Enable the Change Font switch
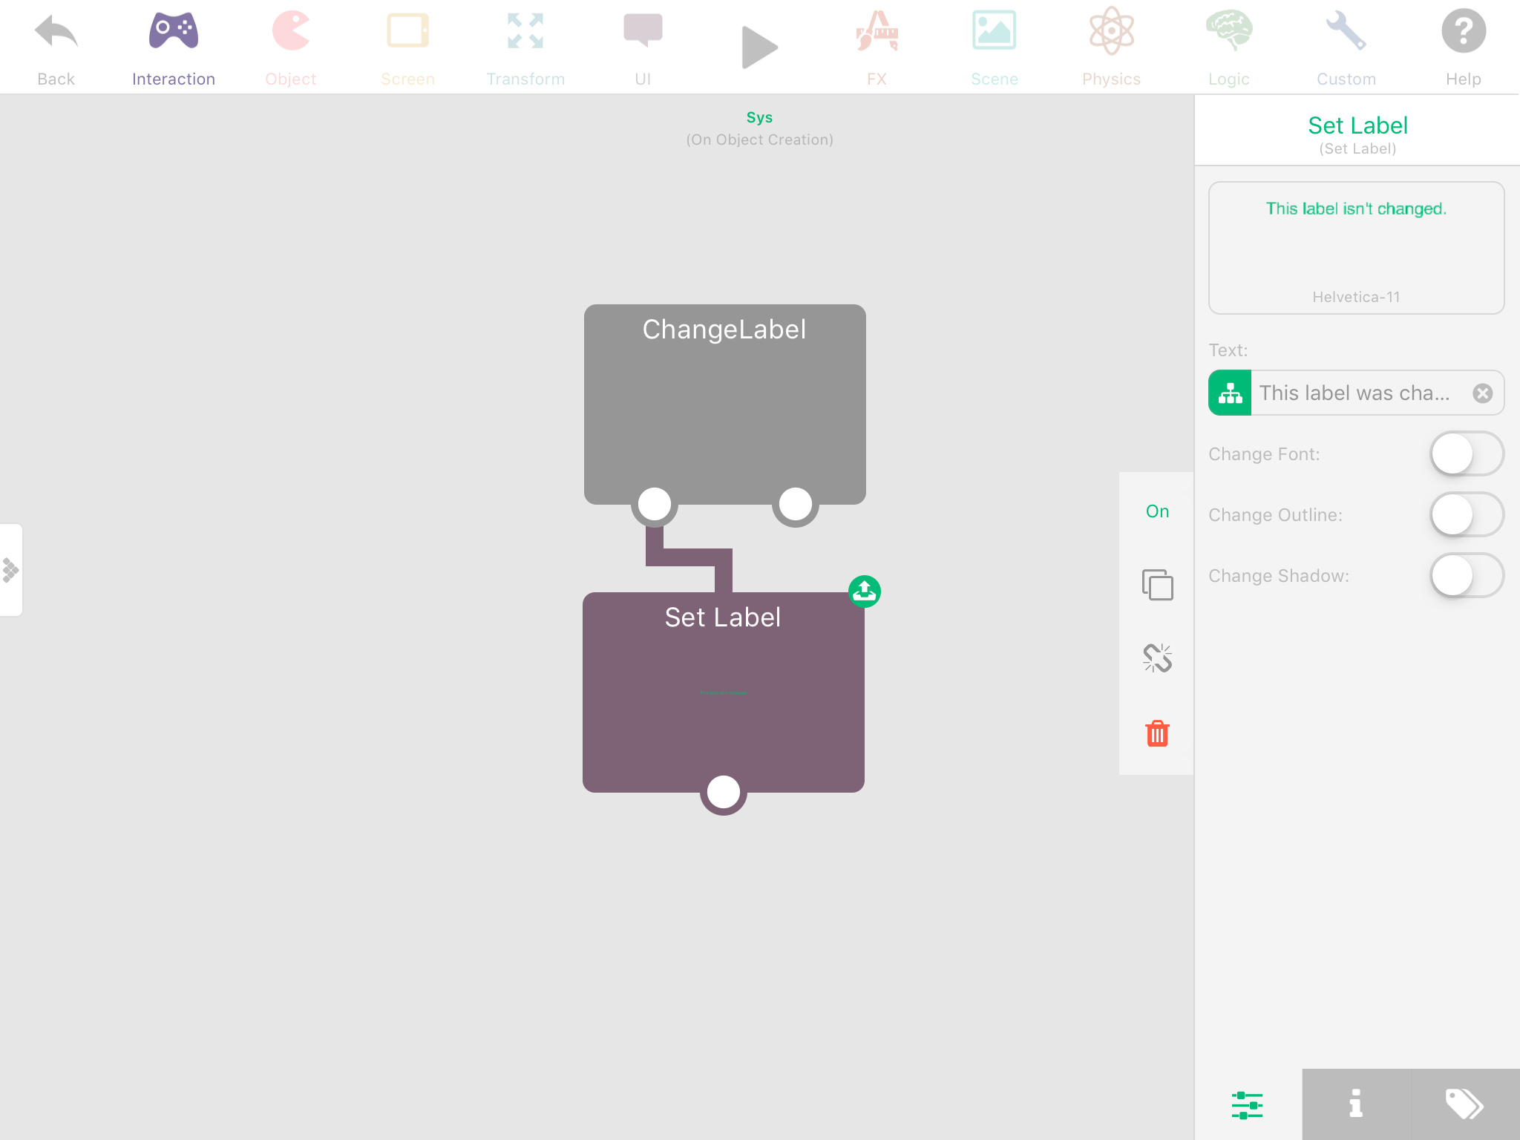The height and width of the screenshot is (1140, 1520). [x=1466, y=454]
